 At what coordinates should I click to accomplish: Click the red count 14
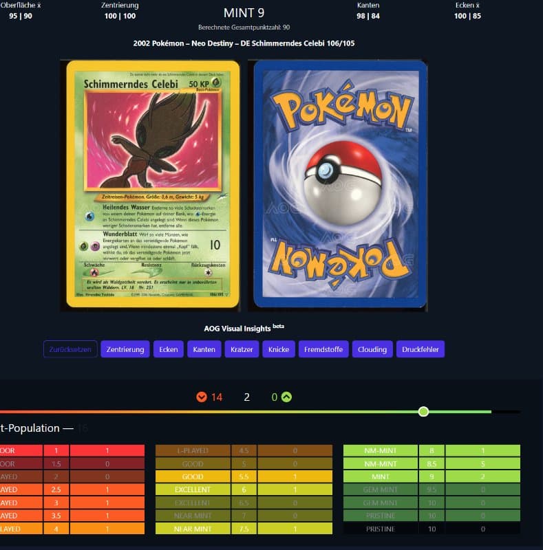click(217, 397)
